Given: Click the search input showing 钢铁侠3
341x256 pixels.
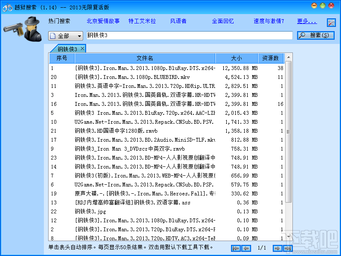Looking at the screenshot, I should 188,36.
